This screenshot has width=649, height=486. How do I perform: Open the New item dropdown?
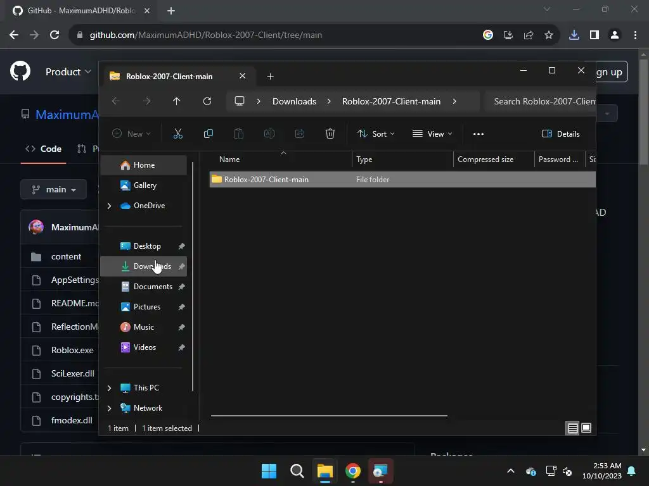pos(131,134)
